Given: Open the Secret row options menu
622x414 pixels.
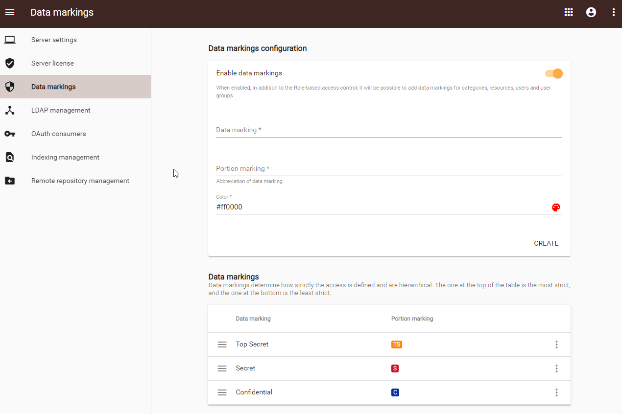Looking at the screenshot, I should point(556,368).
